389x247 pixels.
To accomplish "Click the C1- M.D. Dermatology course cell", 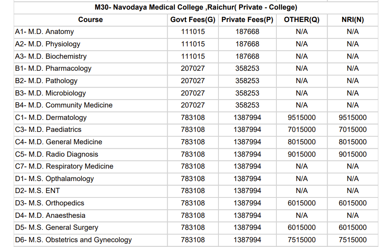I will point(51,118).
